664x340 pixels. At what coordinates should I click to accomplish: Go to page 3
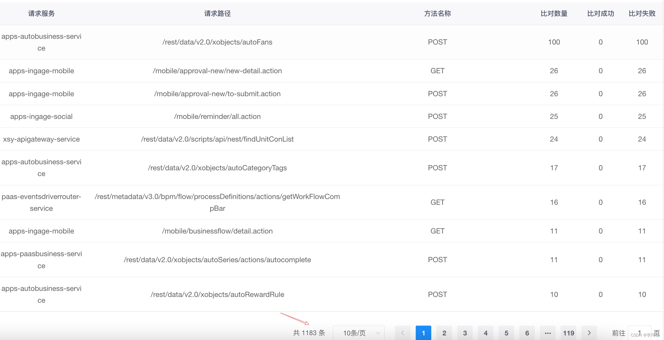click(465, 333)
